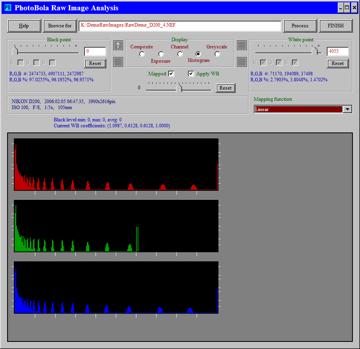The width and height of the screenshot is (360, 349).
Task: Click the Process button
Action: coord(300,26)
